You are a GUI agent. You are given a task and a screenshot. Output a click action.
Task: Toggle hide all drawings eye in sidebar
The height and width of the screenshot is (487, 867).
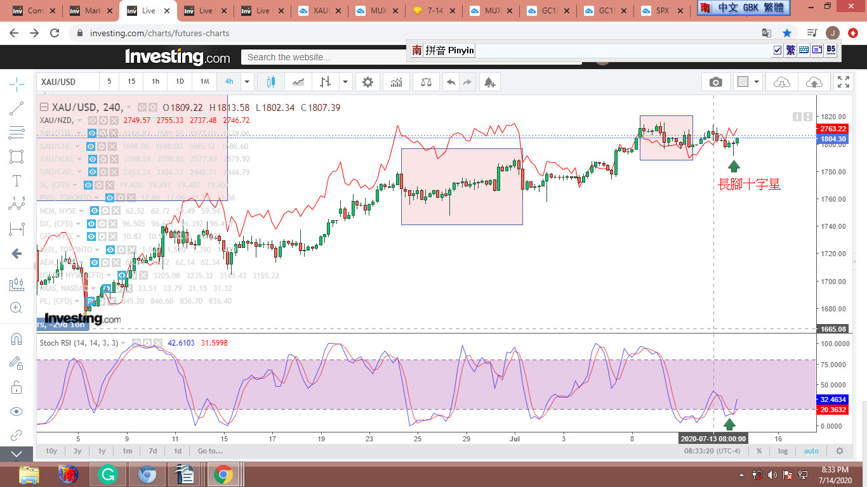(x=17, y=412)
